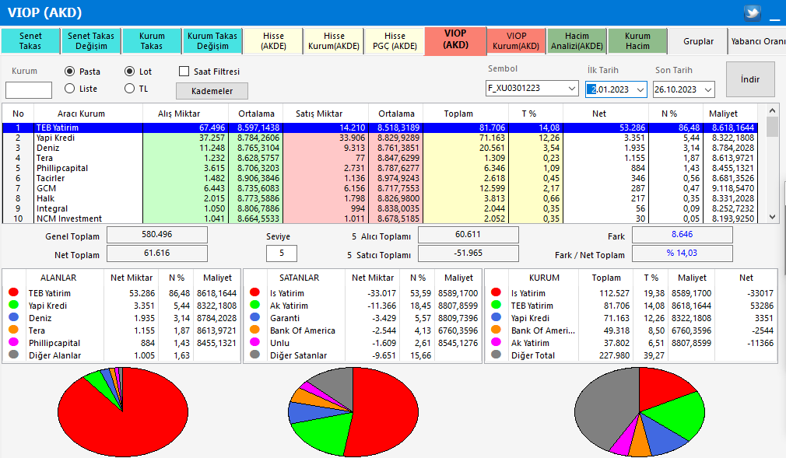Minimize the VIOP (AKD) window
The width and height of the screenshot is (786, 458).
click(775, 19)
